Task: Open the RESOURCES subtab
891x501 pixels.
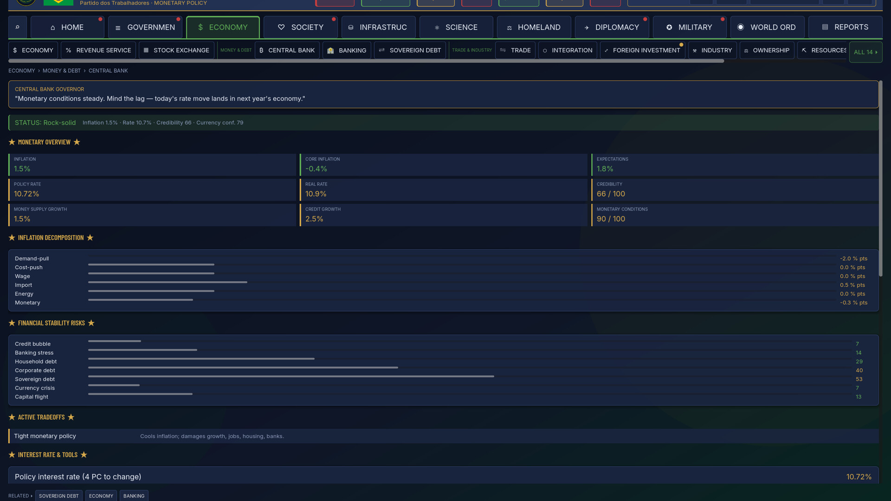Action: [x=822, y=50]
